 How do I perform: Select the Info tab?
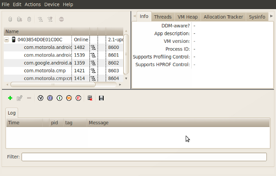tap(144, 16)
